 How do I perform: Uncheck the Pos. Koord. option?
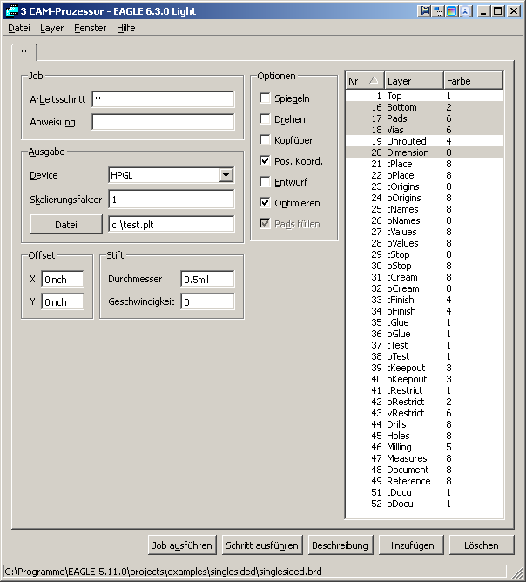[265, 161]
